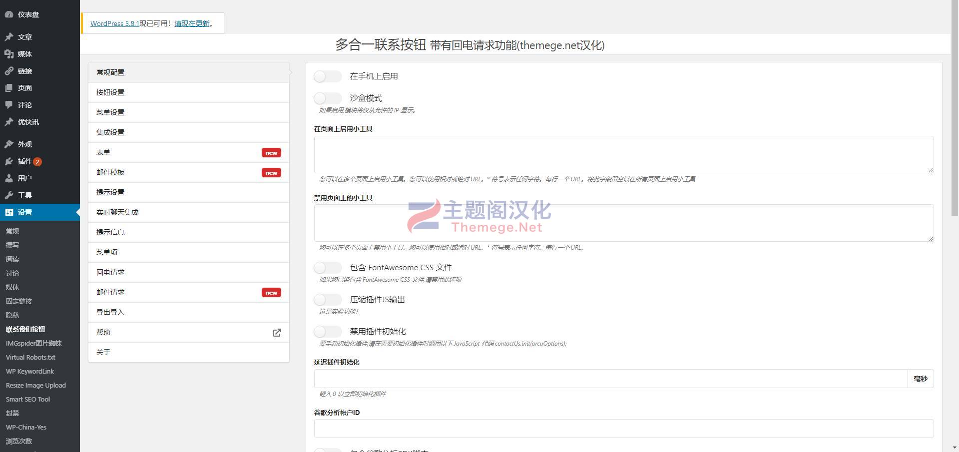This screenshot has height=452, width=959.
Task: Click the wrench icon beside 工具
Action: [x=9, y=195]
